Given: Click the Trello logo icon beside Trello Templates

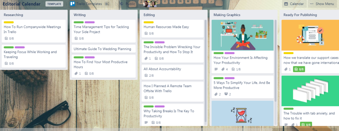Looking at the screenshot, I should (x=73, y=4).
